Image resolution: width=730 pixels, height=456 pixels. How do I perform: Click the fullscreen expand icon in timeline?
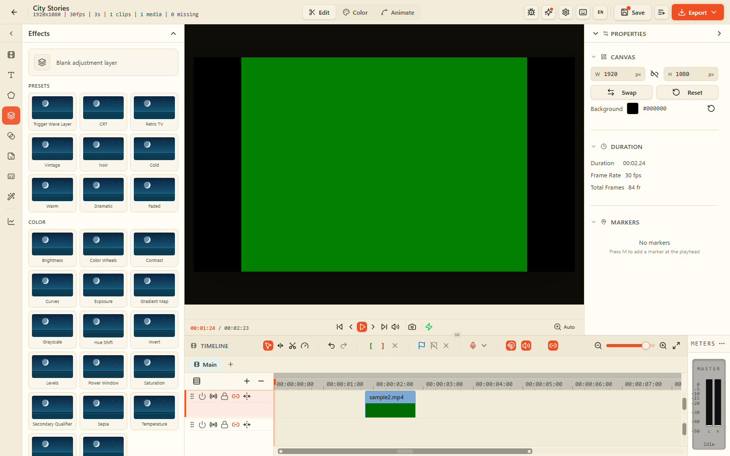676,346
